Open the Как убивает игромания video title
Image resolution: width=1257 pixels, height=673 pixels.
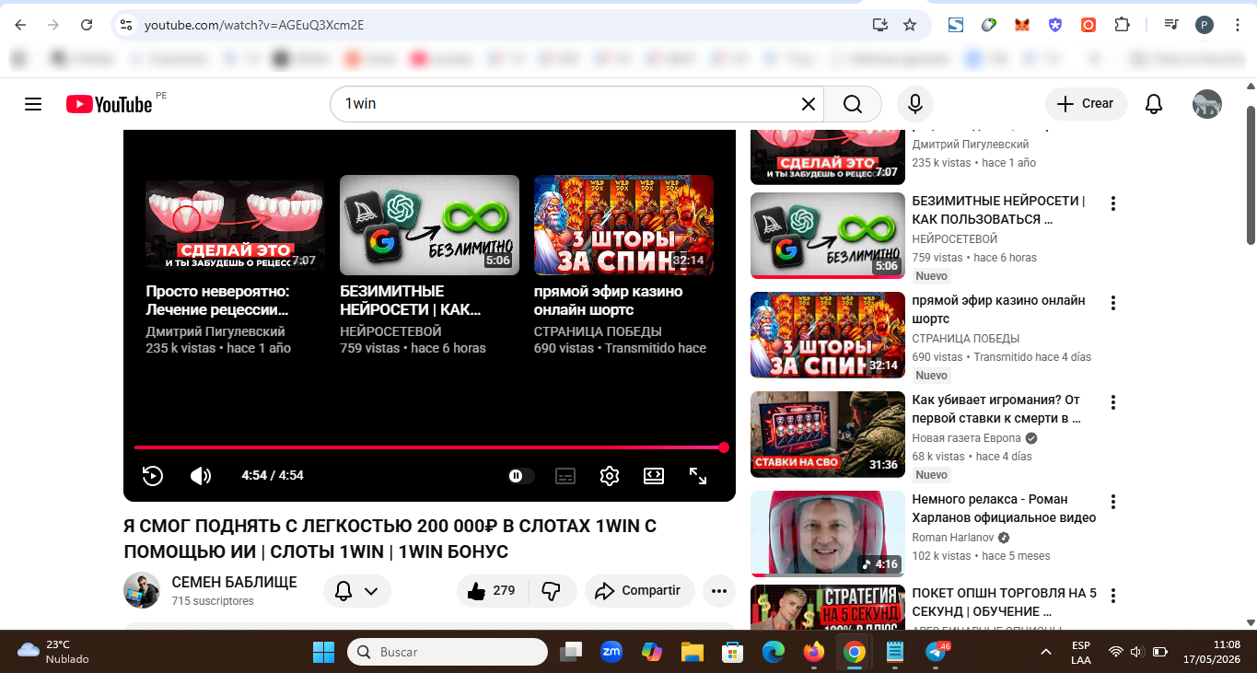pos(996,409)
